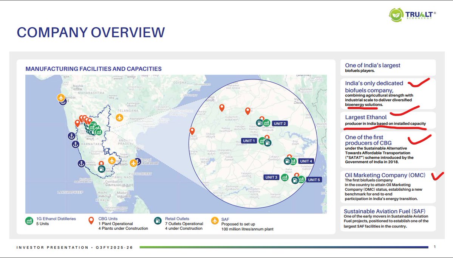
Task: Select the UNIT 4 label
Action: pyautogui.click(x=306, y=161)
